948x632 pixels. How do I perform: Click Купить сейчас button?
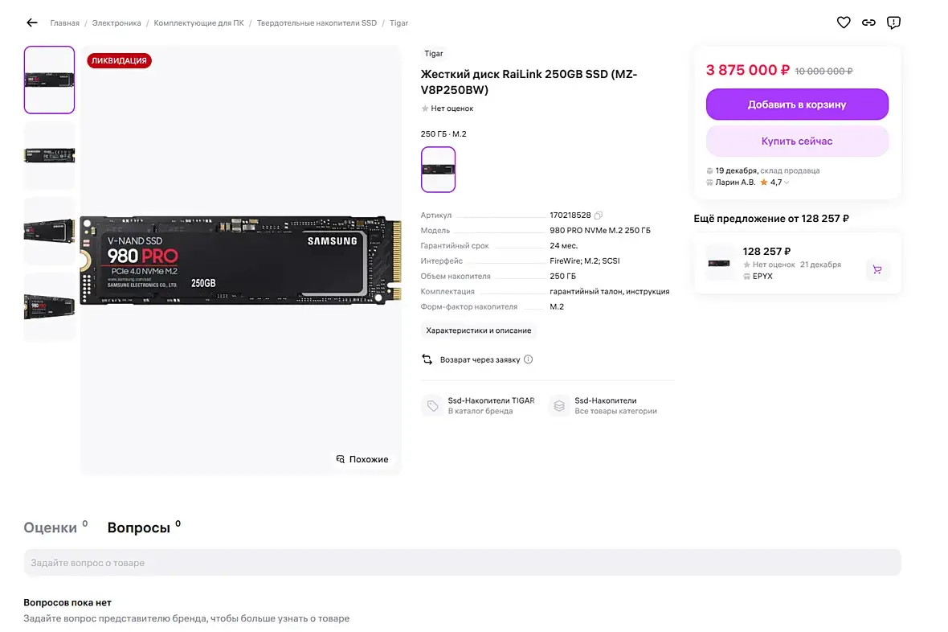tap(797, 142)
